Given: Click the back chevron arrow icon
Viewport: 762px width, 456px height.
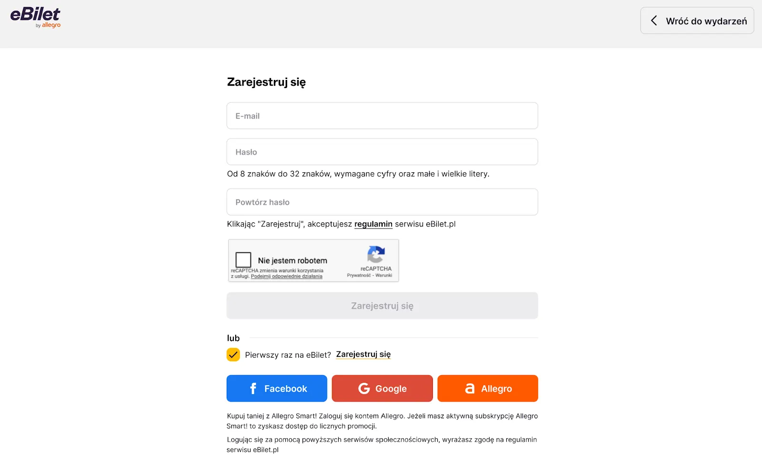Looking at the screenshot, I should click(x=654, y=20).
